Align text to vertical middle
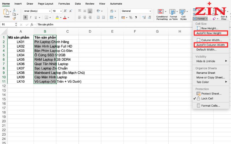Viewport: 231px width, 144px height. tap(85, 11)
